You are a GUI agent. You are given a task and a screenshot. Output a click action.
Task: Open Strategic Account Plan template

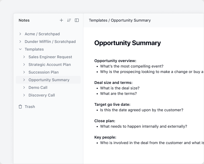[50, 65]
